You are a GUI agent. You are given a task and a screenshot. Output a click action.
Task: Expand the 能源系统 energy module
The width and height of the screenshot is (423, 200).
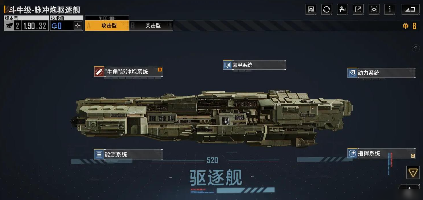point(128,154)
